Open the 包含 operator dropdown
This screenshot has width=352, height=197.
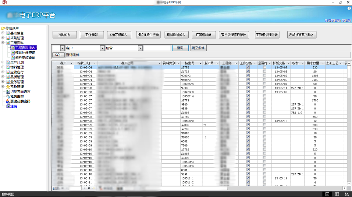(140, 48)
